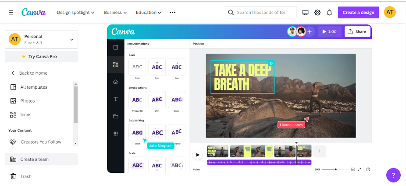406x186 pixels.
Task: Open the AT account avatar menu
Action: tap(390, 12)
